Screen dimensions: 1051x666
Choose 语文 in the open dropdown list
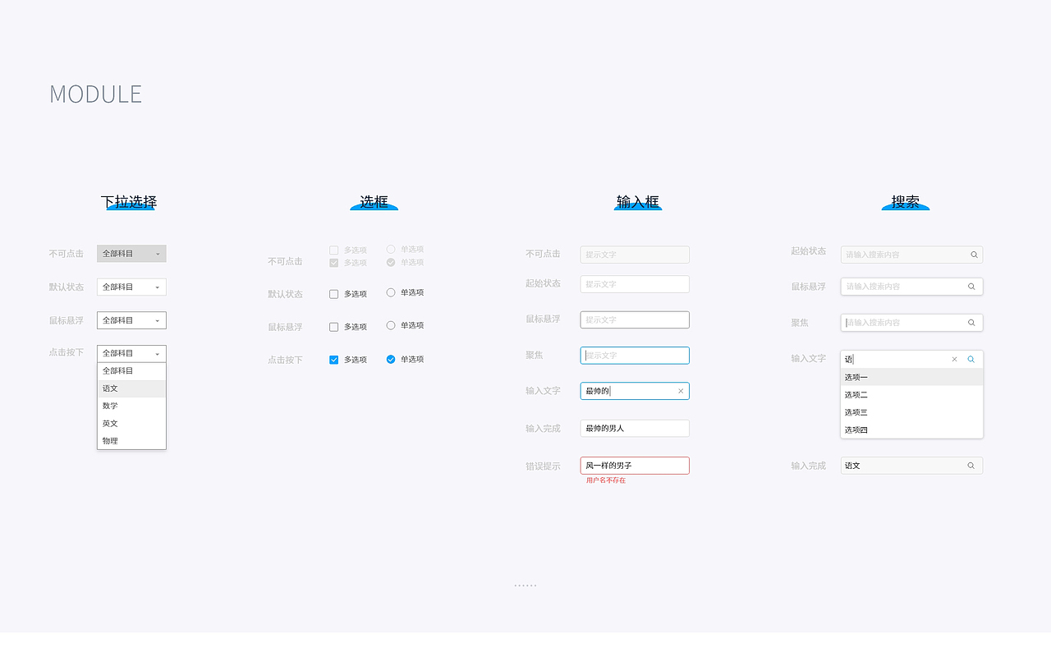point(131,388)
